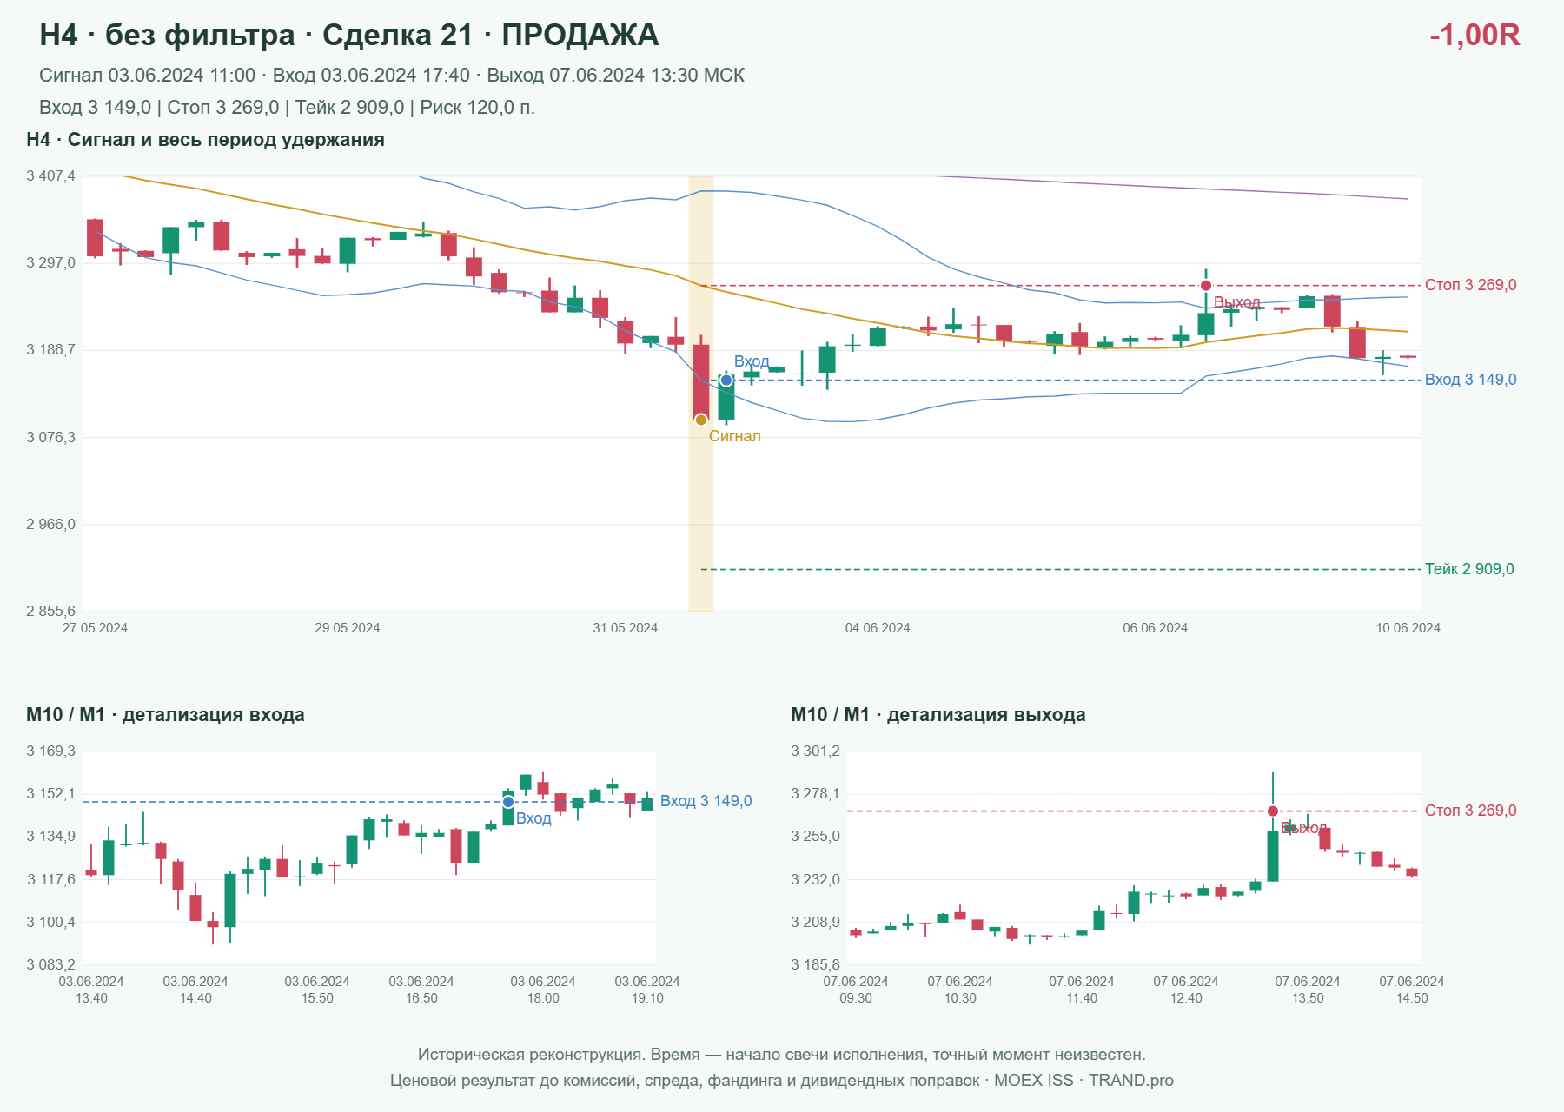The width and height of the screenshot is (1564, 1112).
Task: Click the chart title 'H4 · без фильтра · Сделка 21 · ПРОДАЖА'
Action: pos(349,36)
